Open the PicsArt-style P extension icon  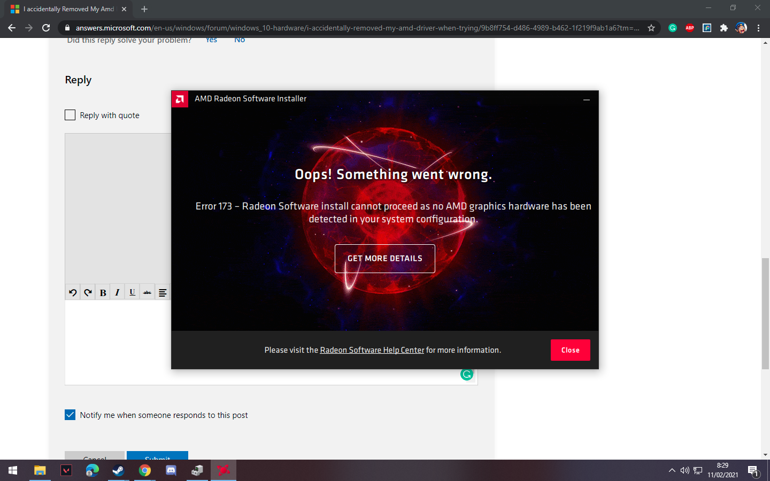707,28
